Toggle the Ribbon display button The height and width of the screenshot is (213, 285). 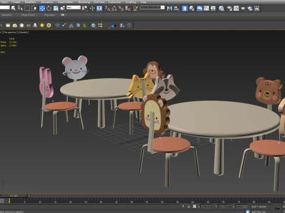(199, 8)
